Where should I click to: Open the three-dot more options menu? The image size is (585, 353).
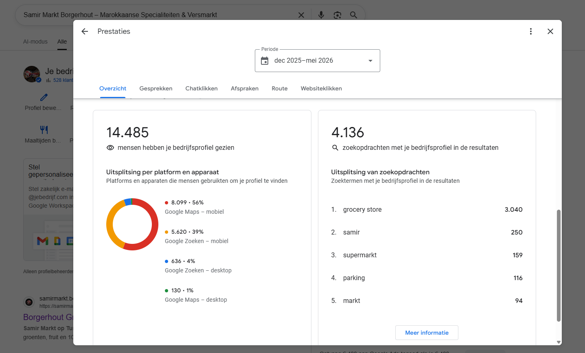pyautogui.click(x=530, y=31)
